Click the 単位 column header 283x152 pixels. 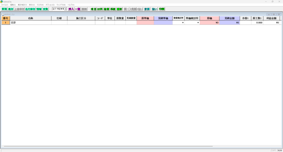pyautogui.click(x=110, y=18)
